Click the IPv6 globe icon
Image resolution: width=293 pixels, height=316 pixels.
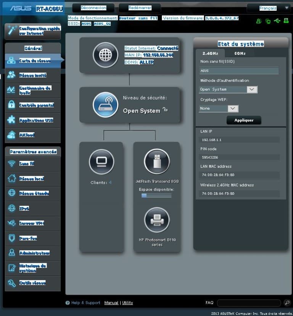[x=12, y=208]
